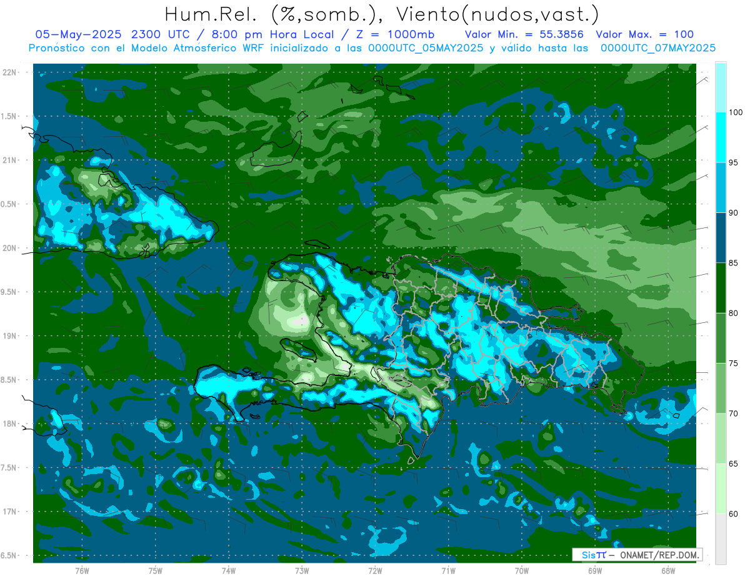The width and height of the screenshot is (750, 579).
Task: Click the medium green 75–80 colorbar segment
Action: (x=721, y=339)
